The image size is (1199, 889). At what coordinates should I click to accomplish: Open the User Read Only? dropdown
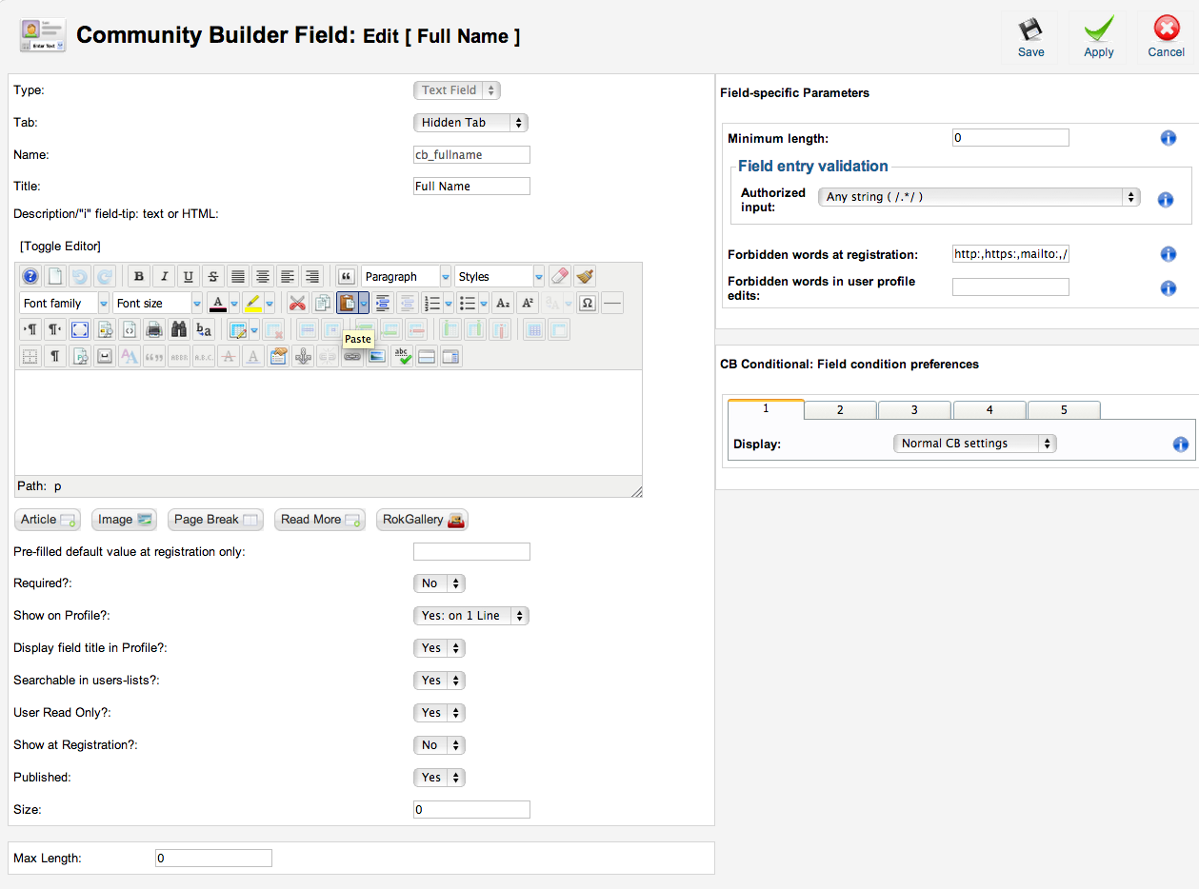tap(439, 713)
